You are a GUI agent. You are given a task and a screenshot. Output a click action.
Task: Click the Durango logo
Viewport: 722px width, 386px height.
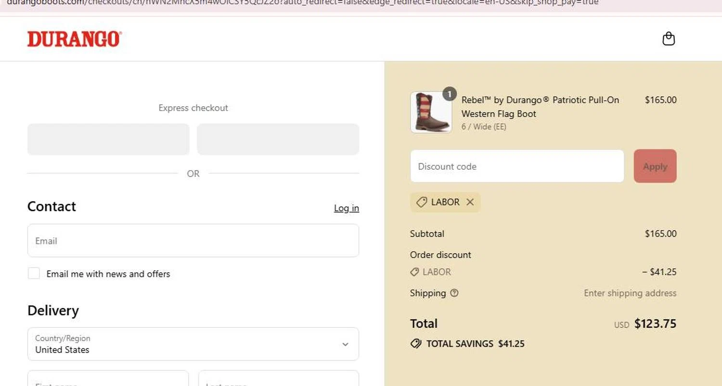75,39
